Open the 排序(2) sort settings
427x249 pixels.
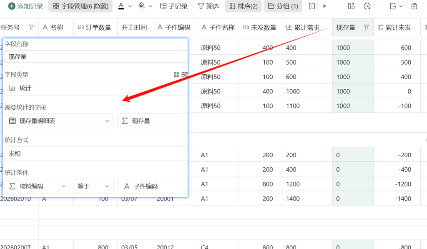pos(243,6)
